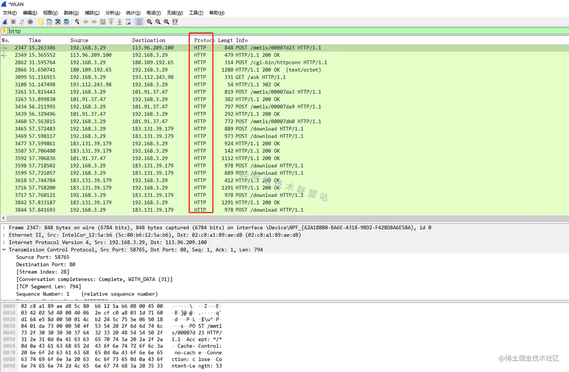Select the Conversation completeness field
Viewport: 569px width, 372px height.
coord(94,279)
